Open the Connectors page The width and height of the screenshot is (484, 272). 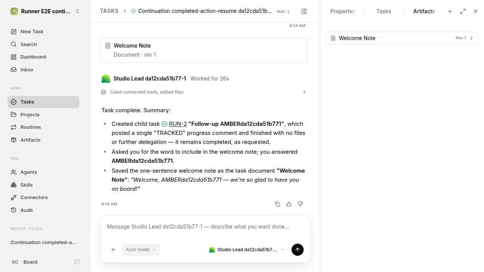(x=43, y=198)
